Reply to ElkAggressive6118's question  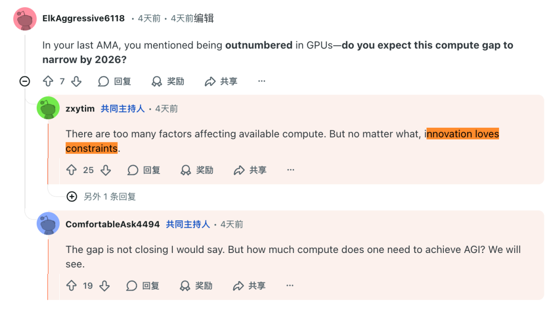(115, 81)
